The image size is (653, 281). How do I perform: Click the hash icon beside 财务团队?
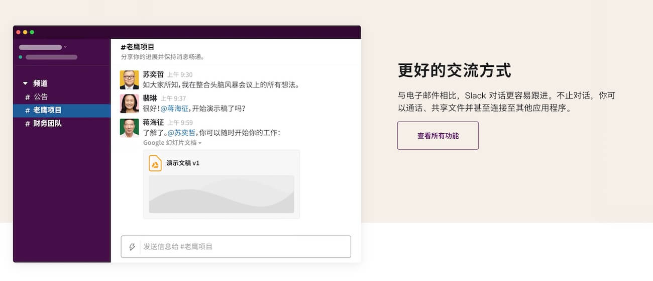(x=28, y=124)
